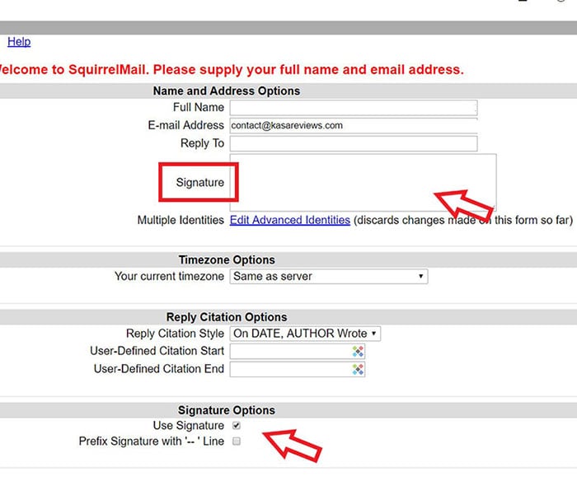
Task: Click the Your current timezone label
Action: click(x=169, y=276)
